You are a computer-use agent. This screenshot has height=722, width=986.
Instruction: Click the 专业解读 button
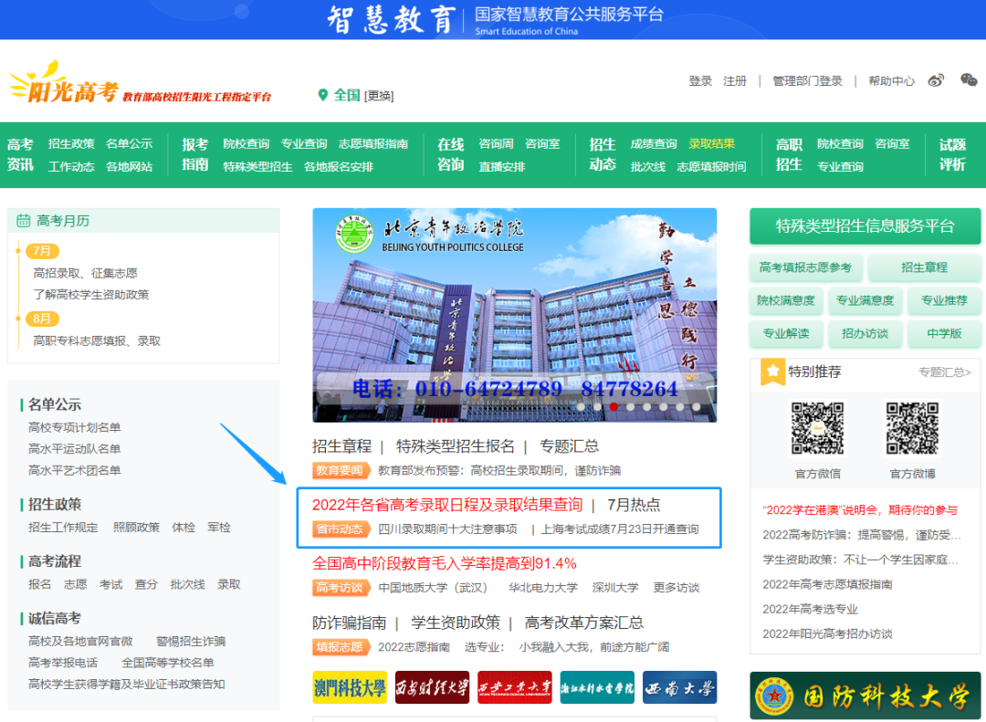pyautogui.click(x=786, y=334)
